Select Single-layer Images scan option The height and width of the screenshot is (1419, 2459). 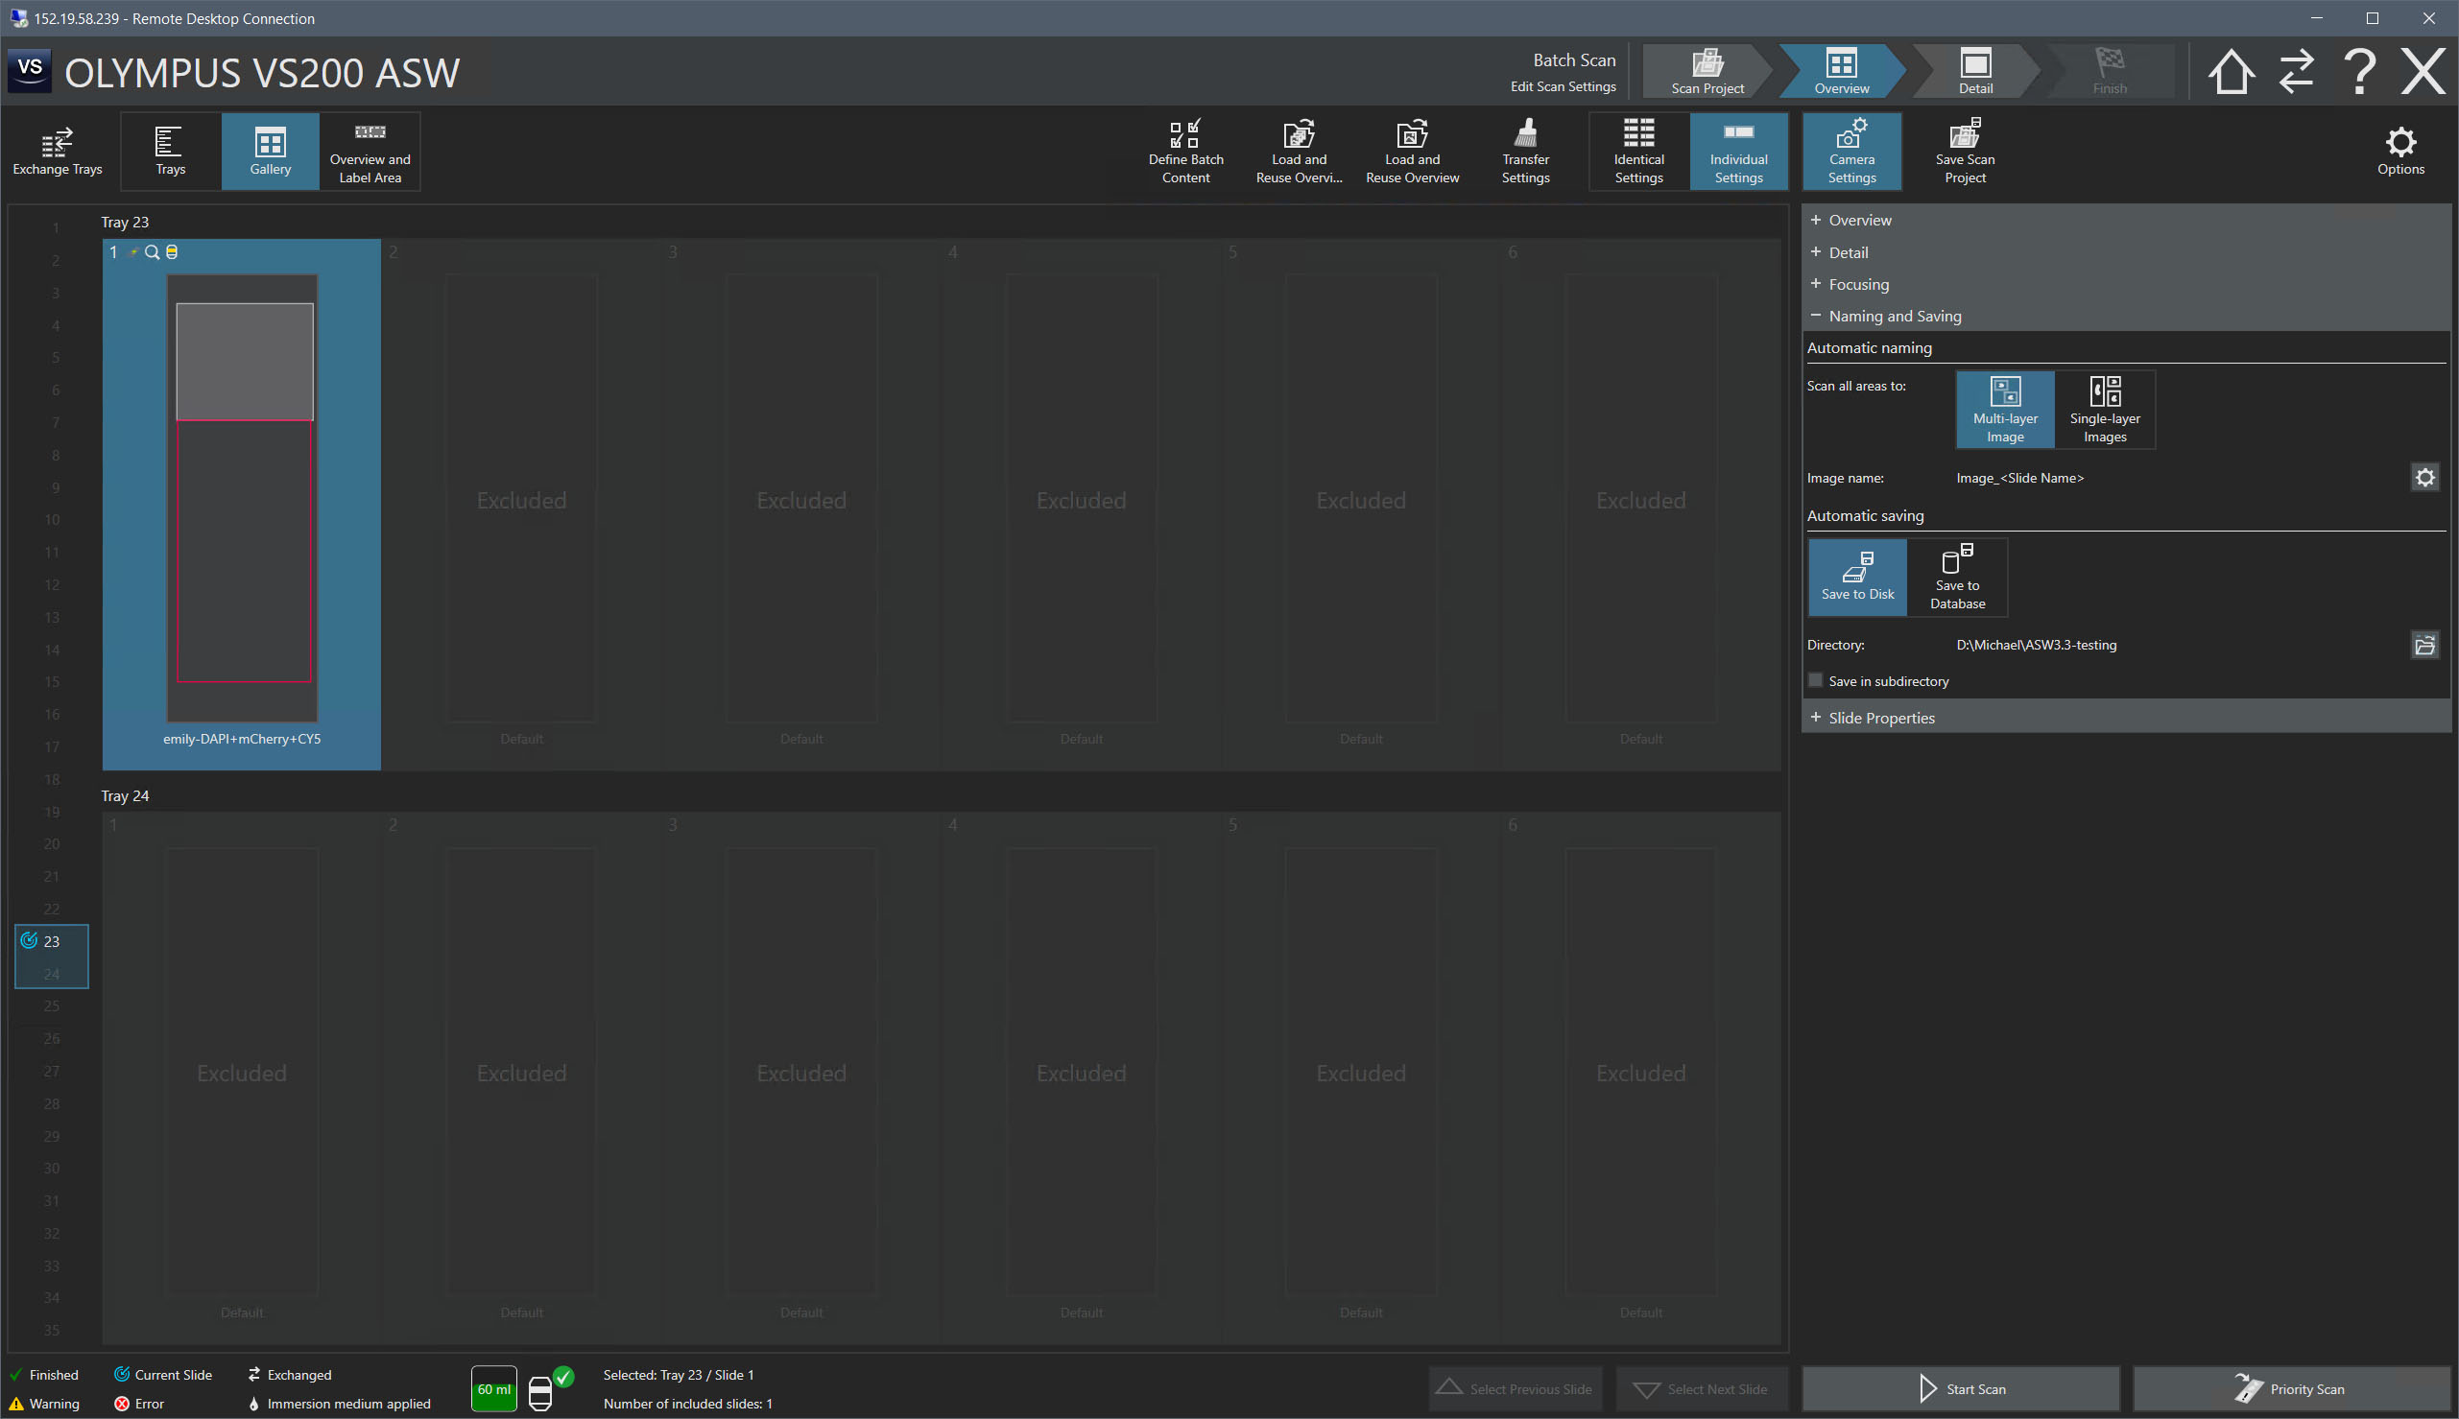(2104, 410)
